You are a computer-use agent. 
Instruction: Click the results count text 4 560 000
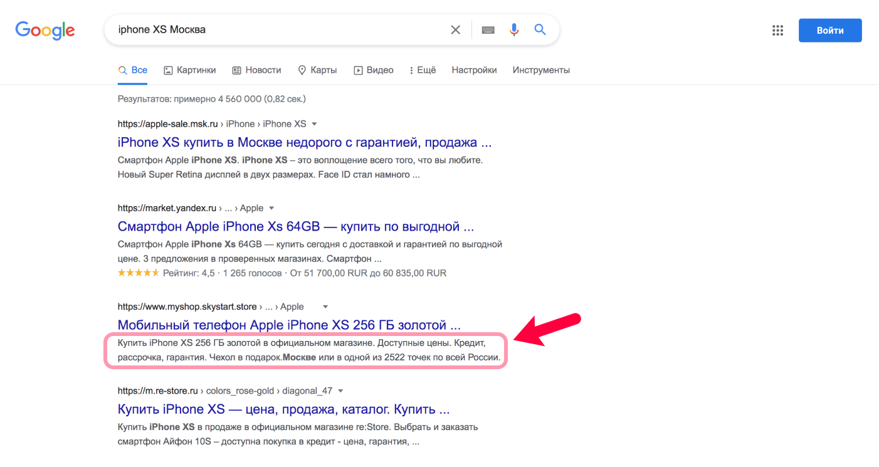coord(212,99)
